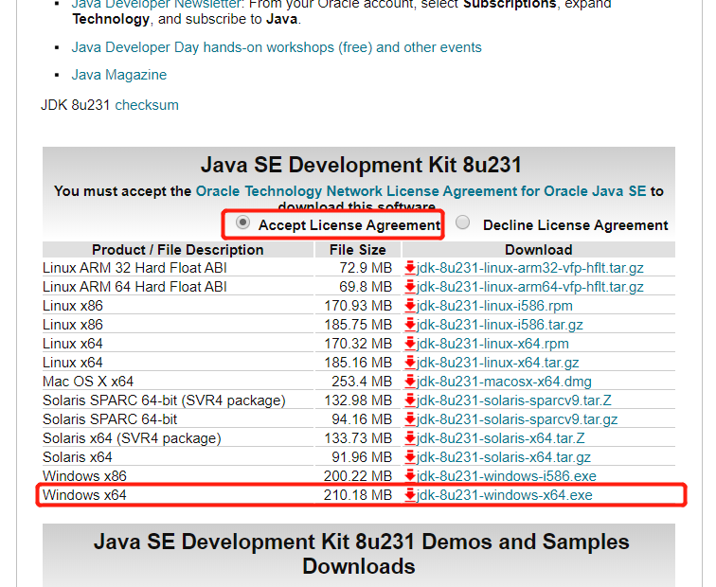Download jdk-8u231-linux-i586.tar.gz file
Viewport: 716px width, 587px height.
tap(499, 325)
